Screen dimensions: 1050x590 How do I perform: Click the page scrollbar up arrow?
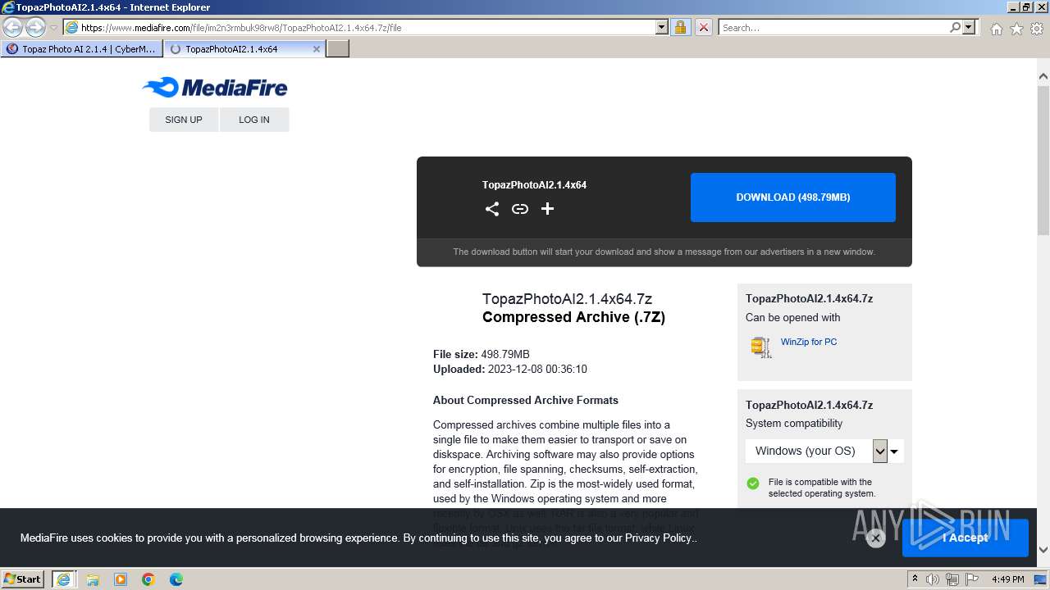click(1043, 76)
